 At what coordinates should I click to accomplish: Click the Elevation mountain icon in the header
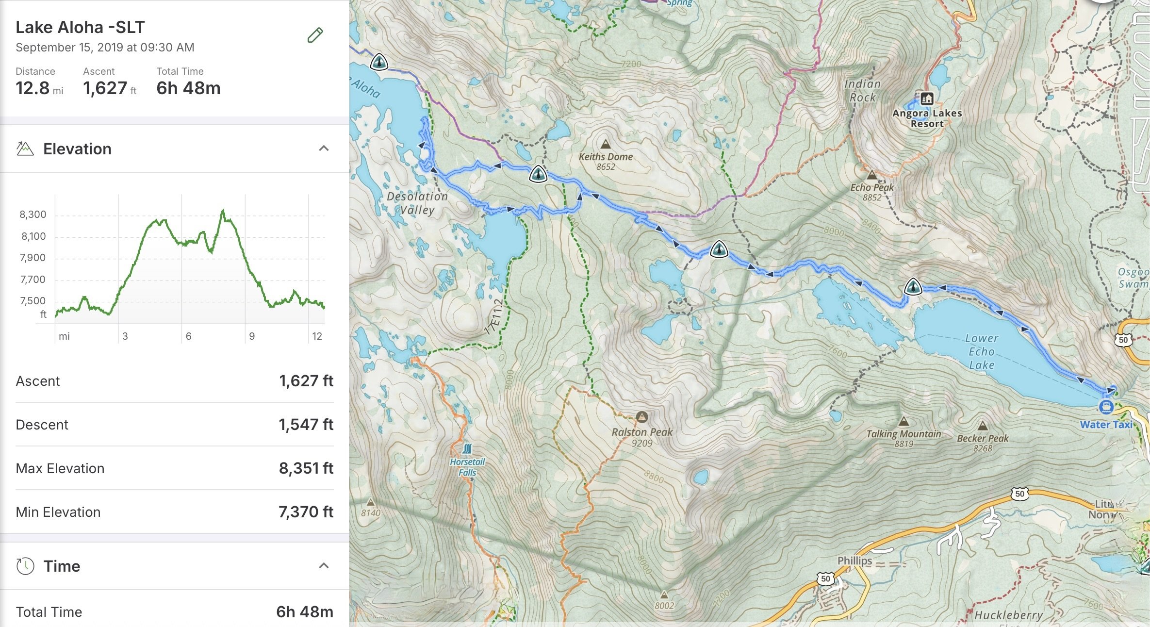tap(25, 148)
